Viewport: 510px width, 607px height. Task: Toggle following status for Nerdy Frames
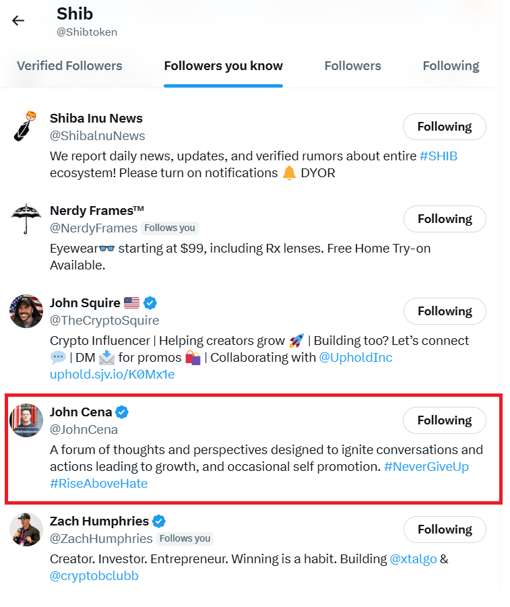click(x=445, y=219)
